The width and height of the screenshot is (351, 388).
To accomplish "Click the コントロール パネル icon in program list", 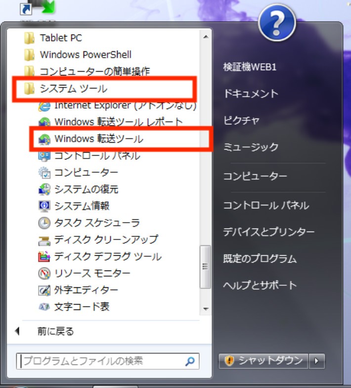I will [x=44, y=156].
